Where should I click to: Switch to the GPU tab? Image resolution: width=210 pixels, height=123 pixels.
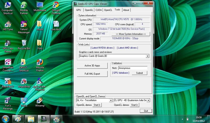[78, 10]
